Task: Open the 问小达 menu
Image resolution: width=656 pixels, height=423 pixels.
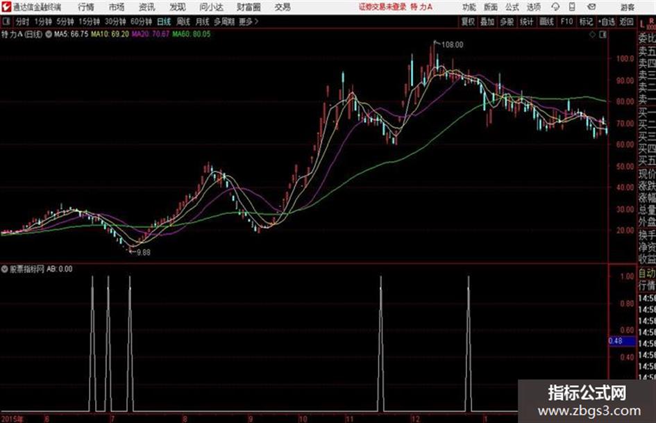Action: (x=211, y=7)
